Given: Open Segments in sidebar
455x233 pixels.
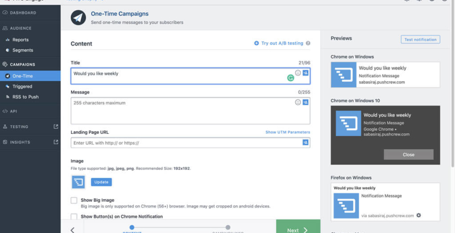Looking at the screenshot, I should (22, 50).
